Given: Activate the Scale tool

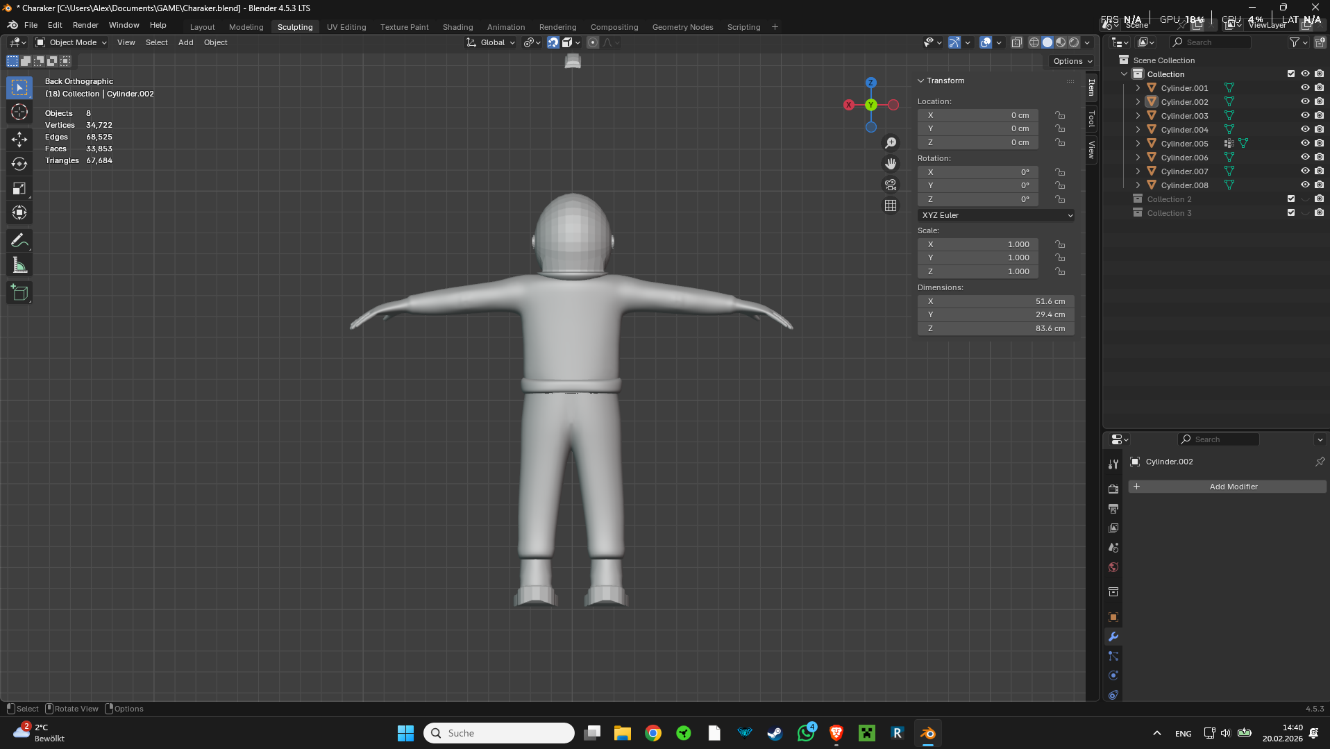Looking at the screenshot, I should pyautogui.click(x=19, y=188).
